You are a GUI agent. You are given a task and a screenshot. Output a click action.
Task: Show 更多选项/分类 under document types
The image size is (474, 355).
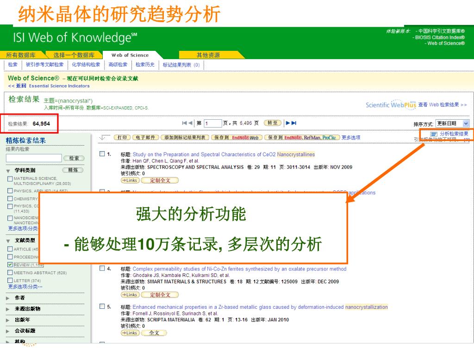[25, 287]
